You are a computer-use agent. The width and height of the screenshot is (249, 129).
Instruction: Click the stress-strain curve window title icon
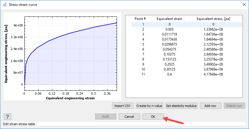coord(5,5)
